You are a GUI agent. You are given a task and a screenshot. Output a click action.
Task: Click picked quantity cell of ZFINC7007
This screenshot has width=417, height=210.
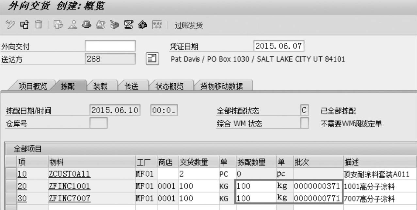(256, 198)
